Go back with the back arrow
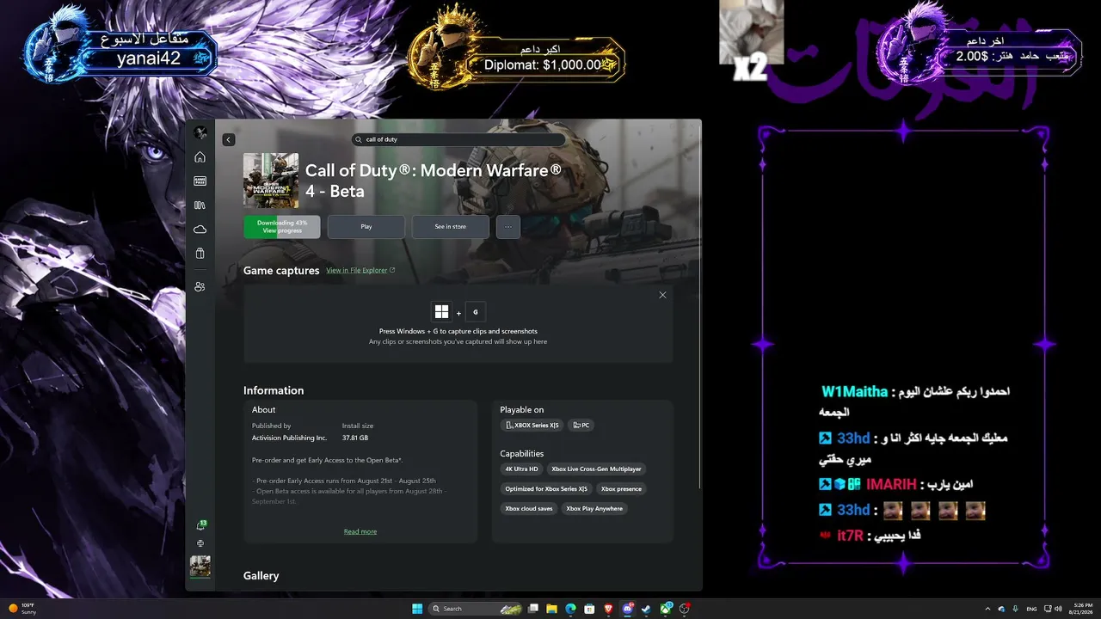The image size is (1101, 619). [x=228, y=139]
